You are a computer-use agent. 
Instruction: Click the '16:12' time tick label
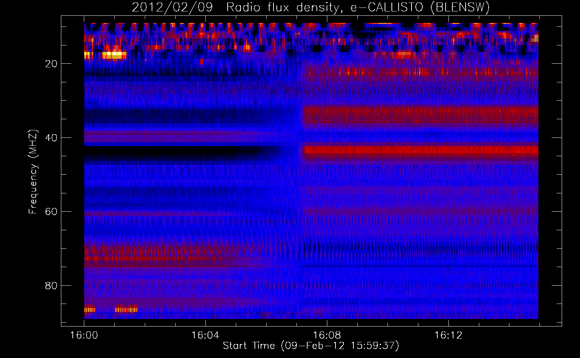click(x=448, y=335)
